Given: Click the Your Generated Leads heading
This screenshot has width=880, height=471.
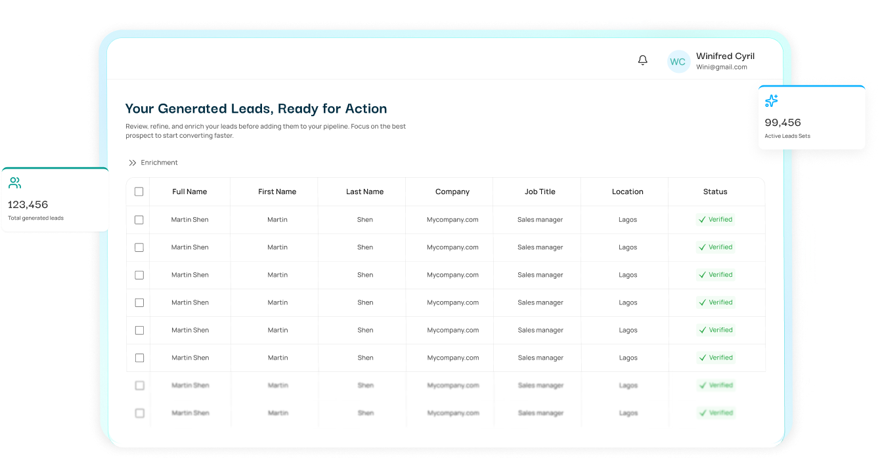Looking at the screenshot, I should tap(256, 109).
